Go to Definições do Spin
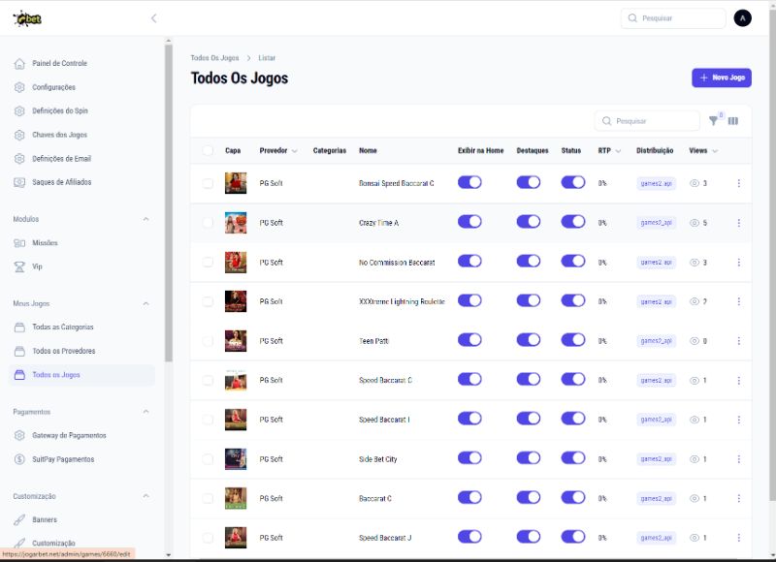 pyautogui.click(x=60, y=111)
